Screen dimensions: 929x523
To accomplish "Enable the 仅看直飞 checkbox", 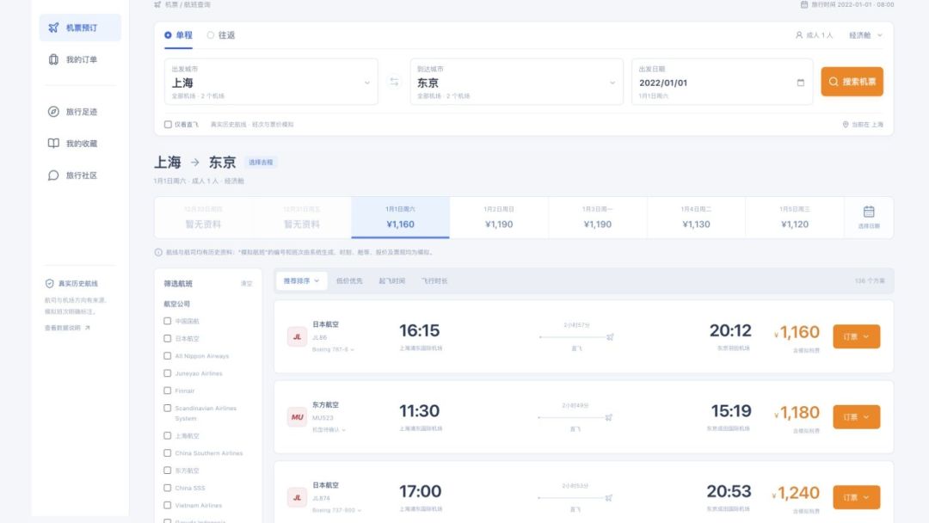I will point(169,125).
